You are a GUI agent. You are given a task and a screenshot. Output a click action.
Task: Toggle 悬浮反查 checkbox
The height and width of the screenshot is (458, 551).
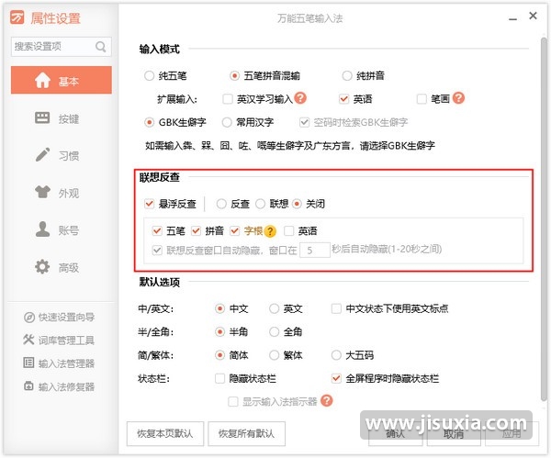pyautogui.click(x=150, y=204)
